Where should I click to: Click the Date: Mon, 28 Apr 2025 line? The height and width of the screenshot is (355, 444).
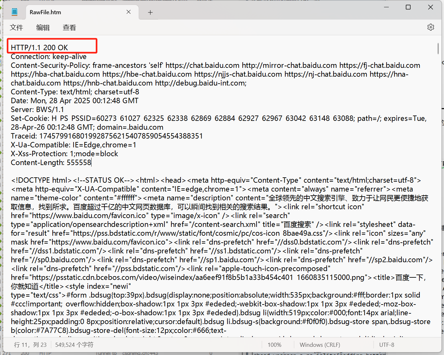[x=74, y=101]
